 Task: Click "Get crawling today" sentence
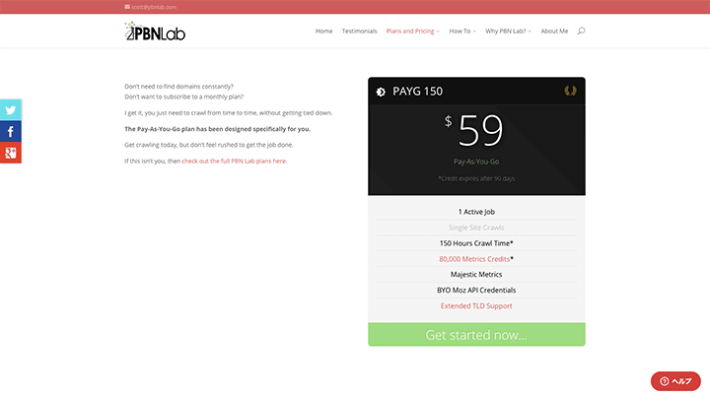(x=209, y=145)
